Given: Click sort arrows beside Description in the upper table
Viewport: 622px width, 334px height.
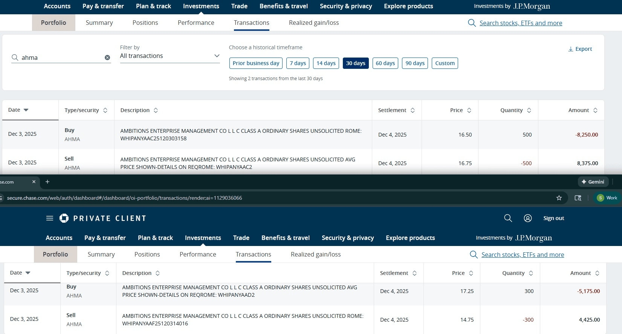Looking at the screenshot, I should coord(156,110).
